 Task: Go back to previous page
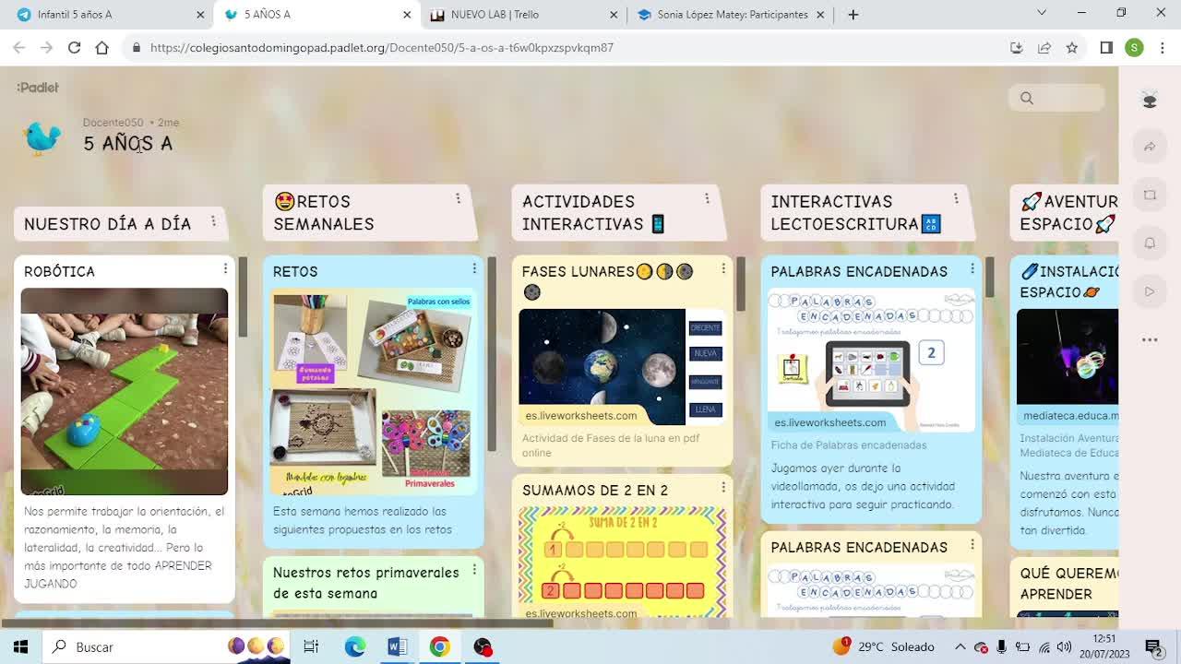19,48
